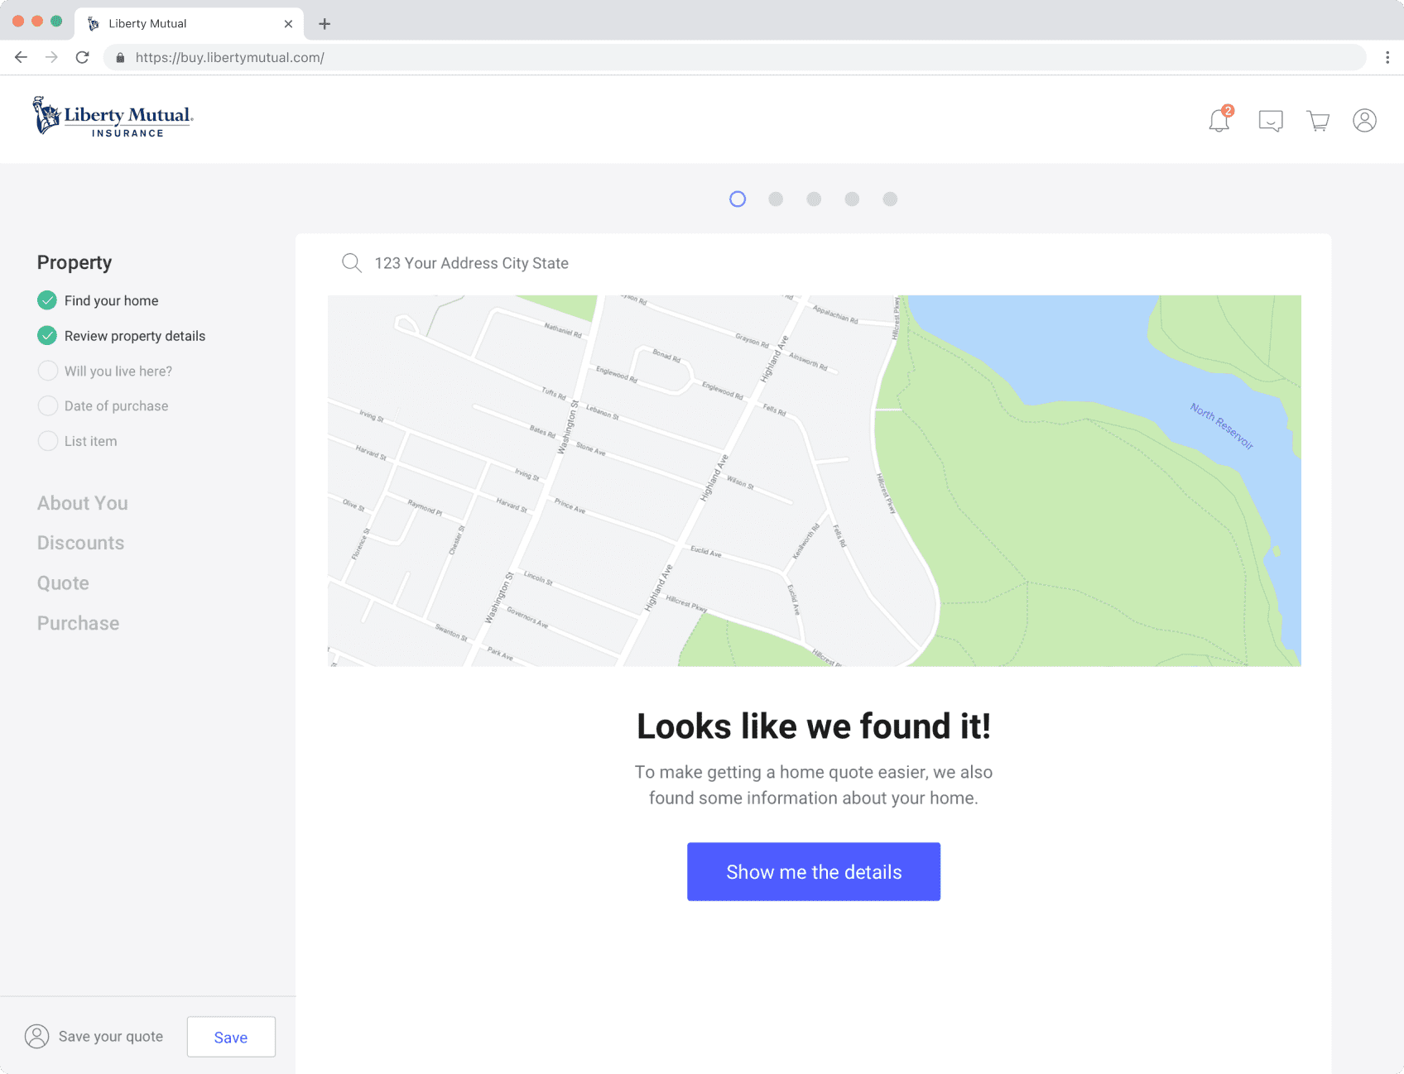The image size is (1404, 1074).
Task: Go back using the browser back arrow
Action: pos(22,57)
